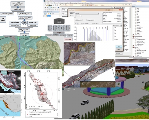Select the Pan hand tool
The width and height of the screenshot is (149, 120).
pyautogui.click(x=49, y=7)
